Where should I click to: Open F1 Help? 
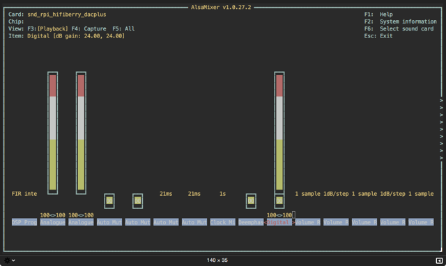point(378,15)
